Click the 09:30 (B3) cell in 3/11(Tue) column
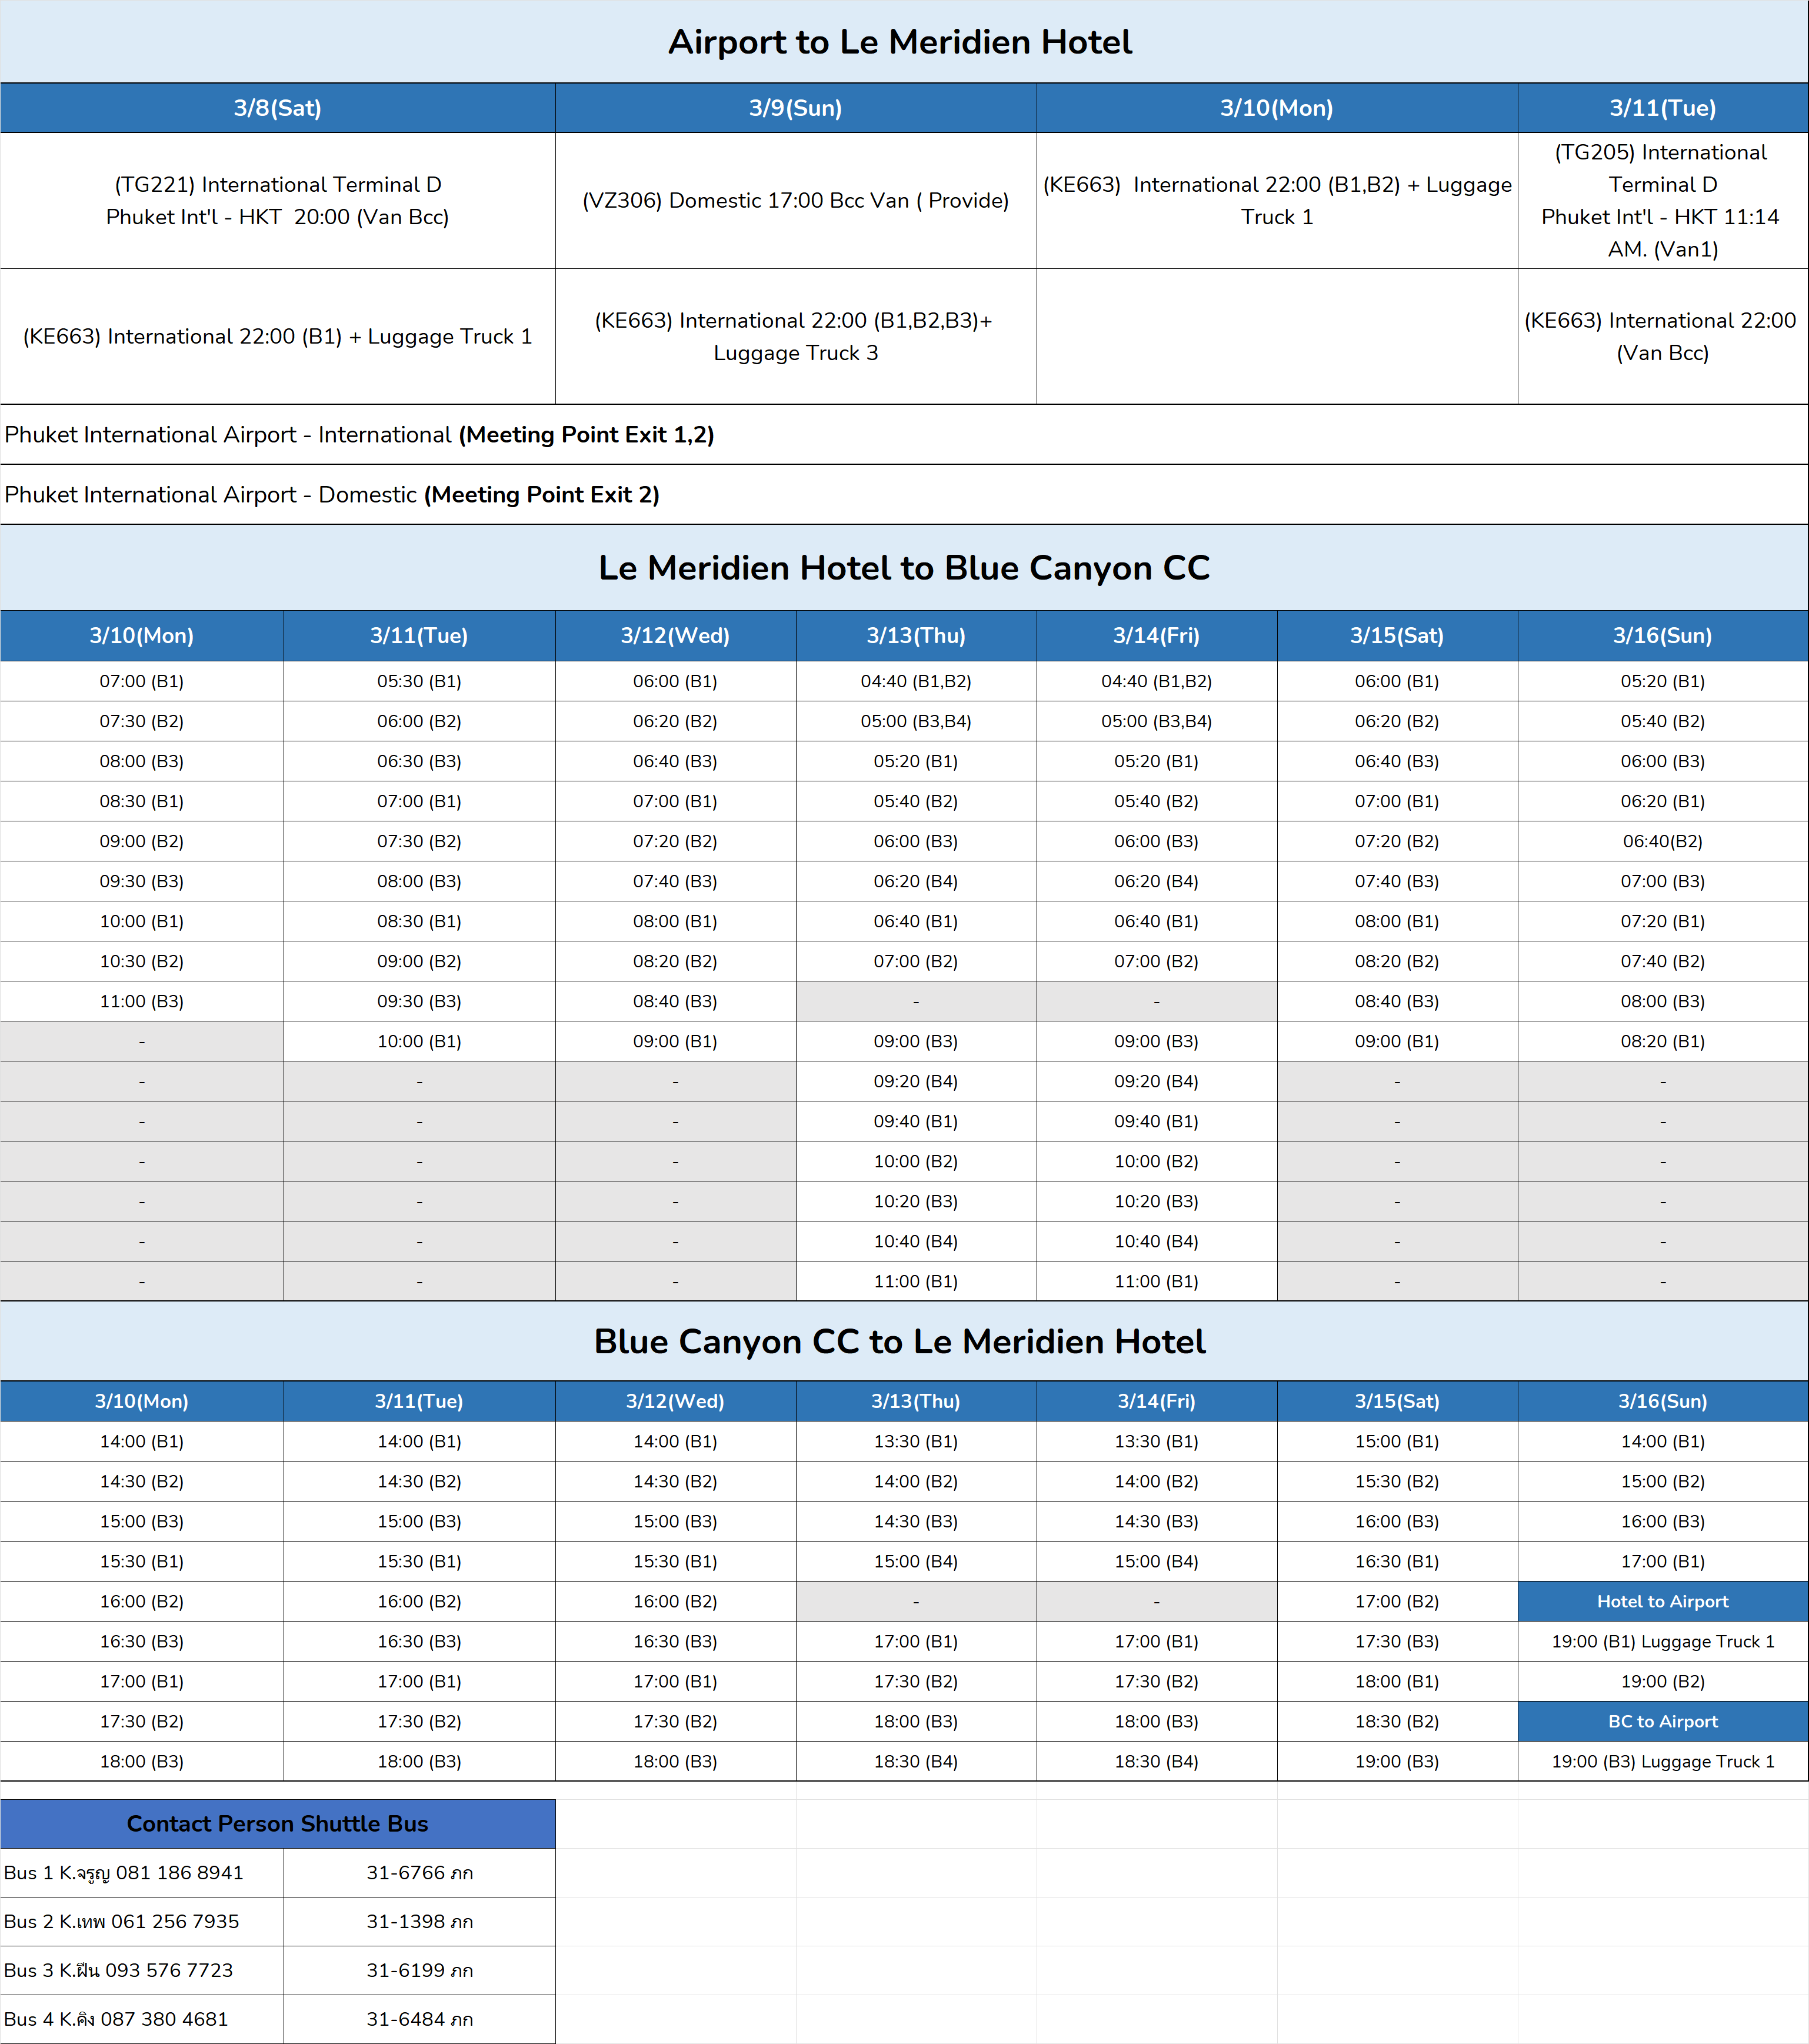The height and width of the screenshot is (2044, 1809). tap(419, 1001)
